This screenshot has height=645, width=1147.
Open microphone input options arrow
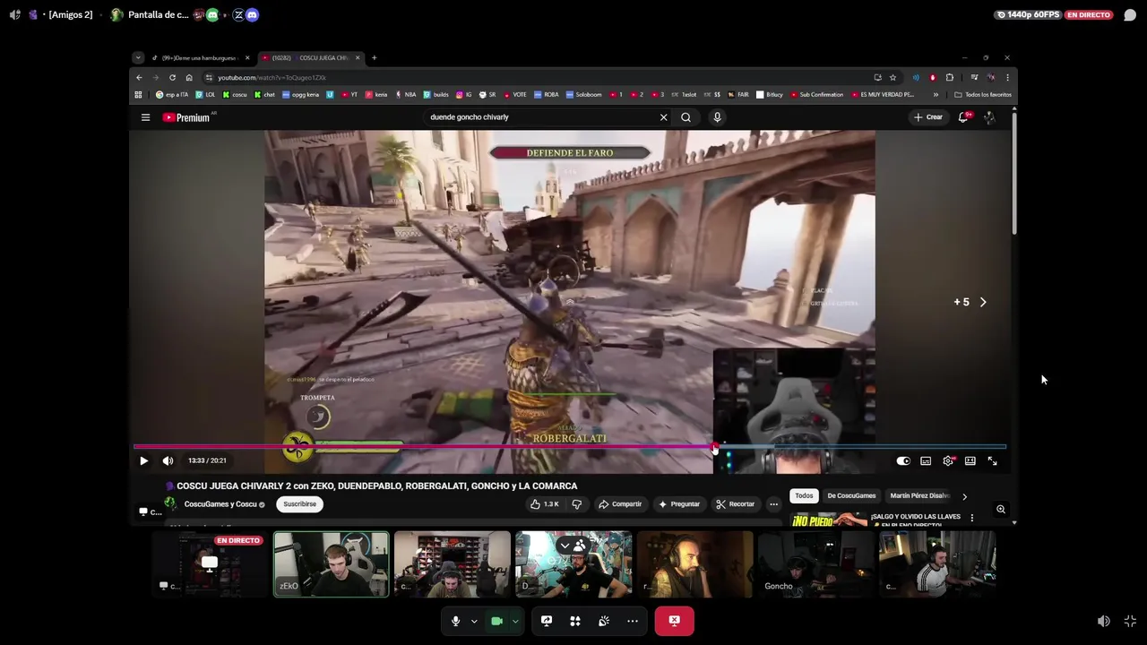click(474, 621)
